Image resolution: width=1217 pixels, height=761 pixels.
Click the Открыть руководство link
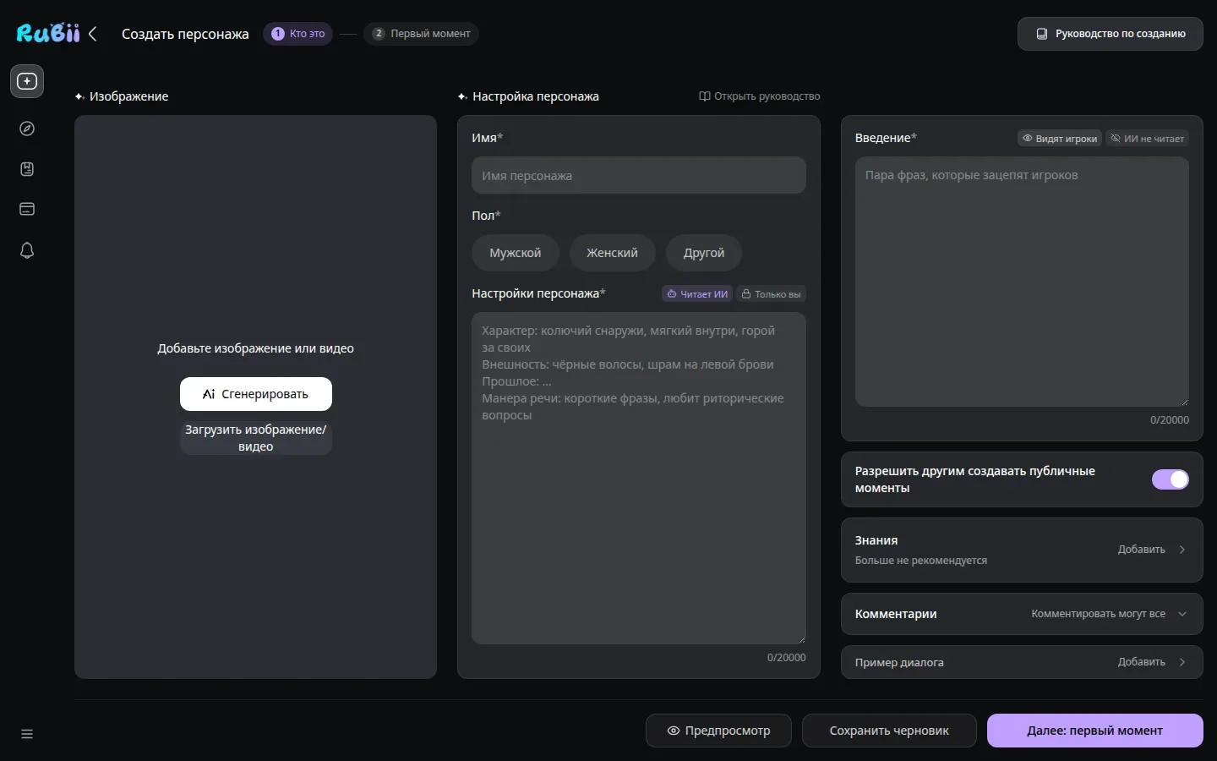(x=759, y=96)
